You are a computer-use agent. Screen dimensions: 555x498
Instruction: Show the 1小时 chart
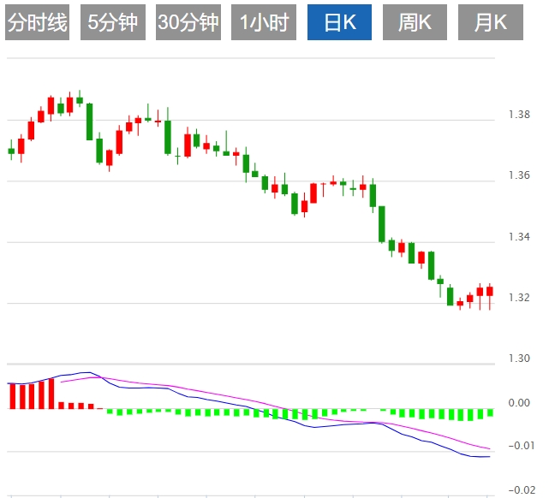[x=264, y=23]
